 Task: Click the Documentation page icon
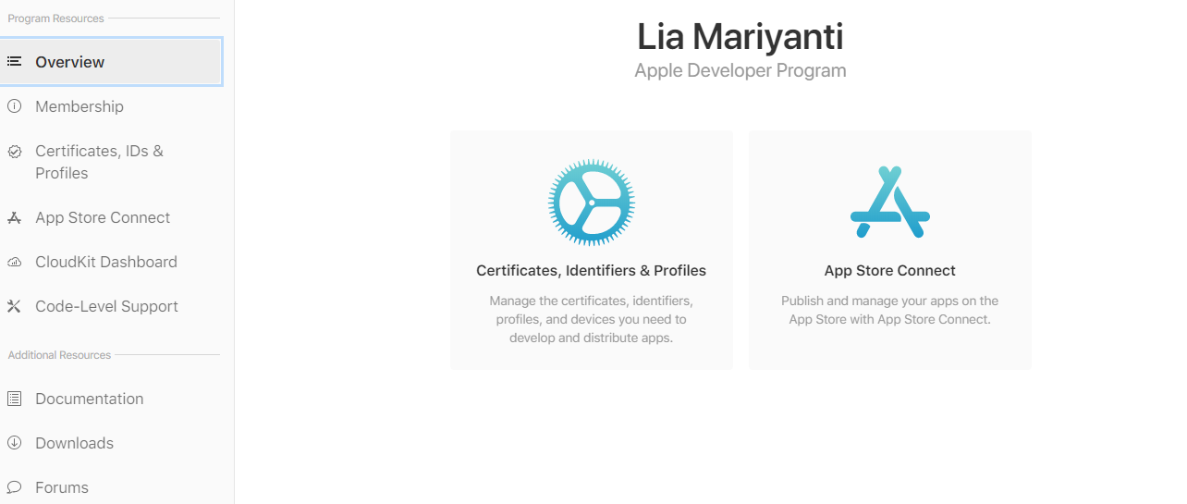14,399
